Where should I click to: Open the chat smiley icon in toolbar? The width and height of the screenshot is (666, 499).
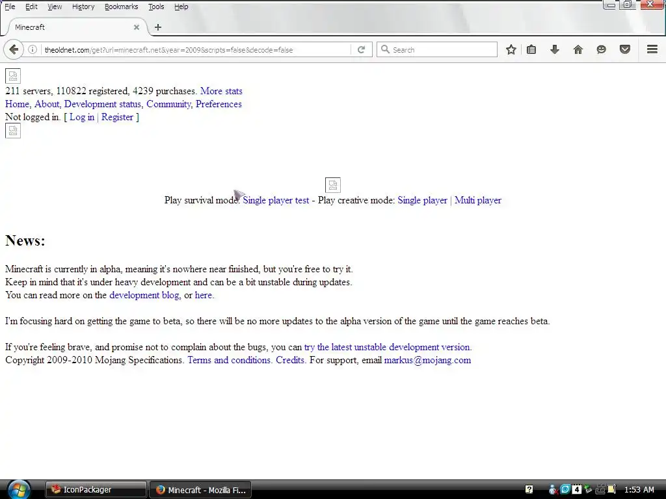point(602,49)
